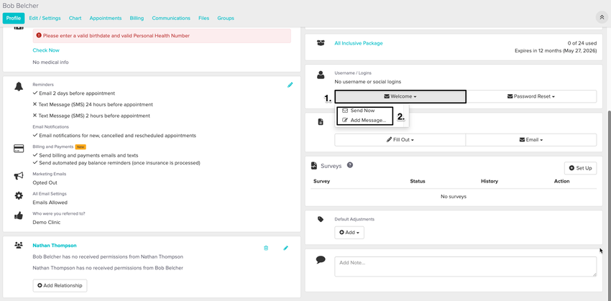Edit reminders with the pencil icon
Viewport: 611px width, 301px height.
click(290, 85)
